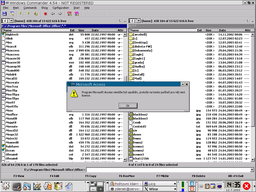Click the blue lock screen icon
The image size is (256, 192).
coord(192,183)
